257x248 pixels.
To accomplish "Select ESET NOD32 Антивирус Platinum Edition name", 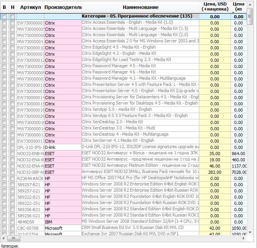I will 140,165.
